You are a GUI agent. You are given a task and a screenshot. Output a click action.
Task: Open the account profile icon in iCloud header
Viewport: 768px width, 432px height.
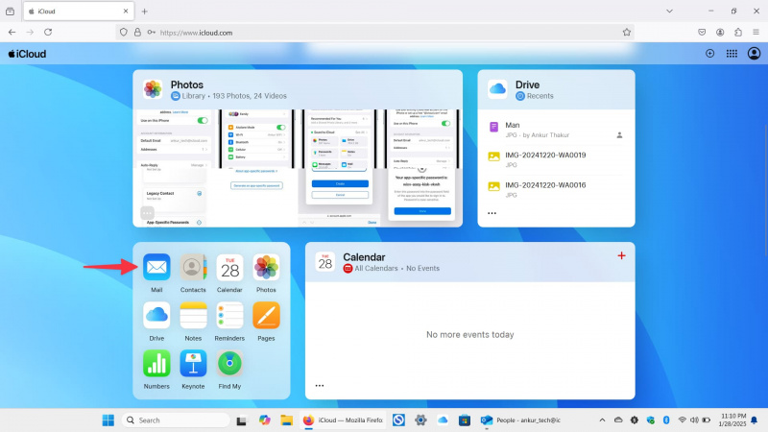coord(754,54)
